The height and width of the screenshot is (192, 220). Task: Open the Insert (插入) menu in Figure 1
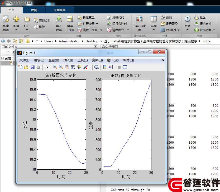click(68, 60)
